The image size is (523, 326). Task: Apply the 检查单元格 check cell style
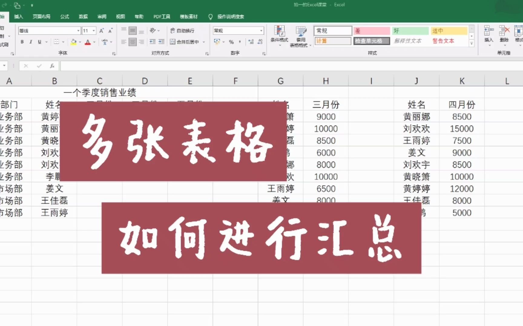point(372,41)
